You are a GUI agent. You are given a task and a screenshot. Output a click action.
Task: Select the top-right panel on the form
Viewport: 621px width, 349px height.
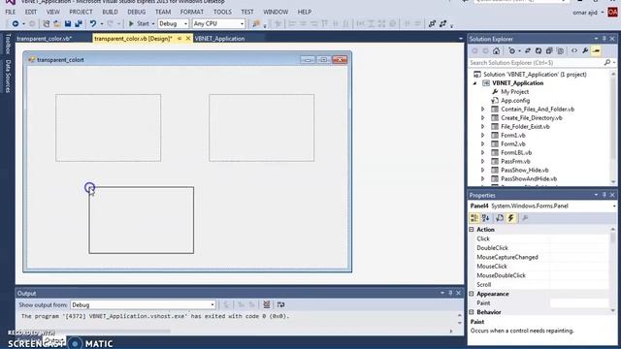261,128
